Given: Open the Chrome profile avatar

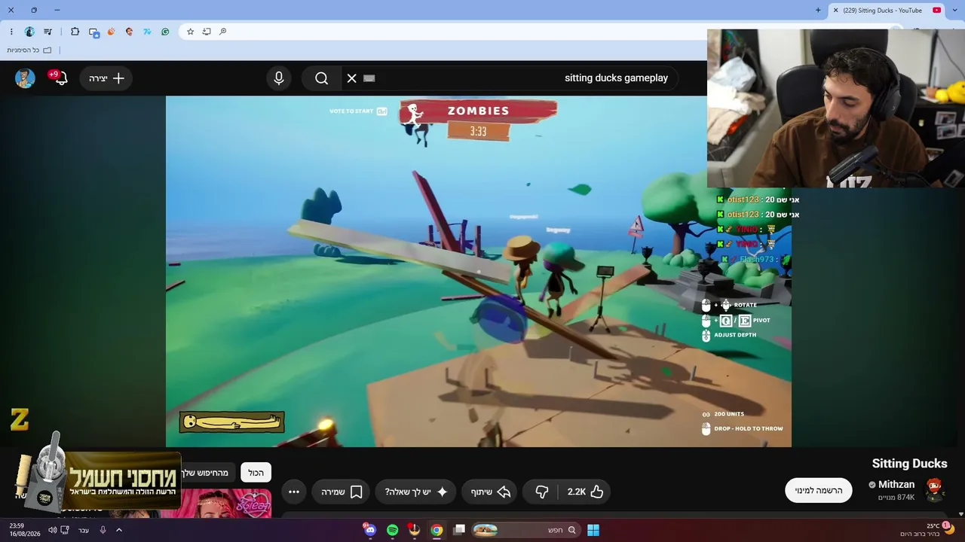Looking at the screenshot, I should tap(29, 32).
